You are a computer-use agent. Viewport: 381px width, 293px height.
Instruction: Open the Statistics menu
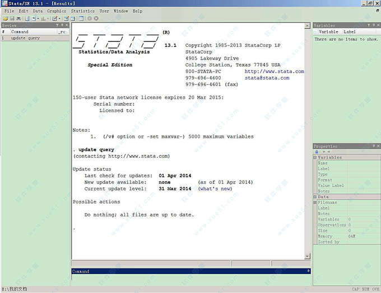(83, 11)
